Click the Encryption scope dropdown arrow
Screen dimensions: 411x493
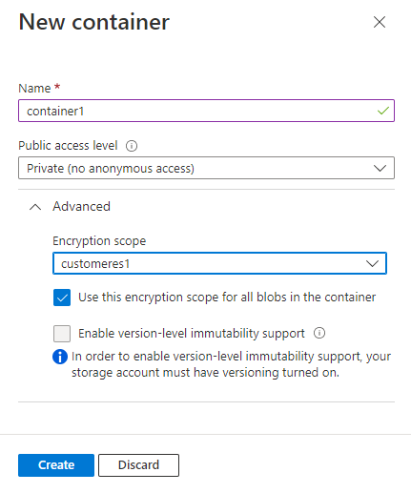pyautogui.click(x=372, y=263)
